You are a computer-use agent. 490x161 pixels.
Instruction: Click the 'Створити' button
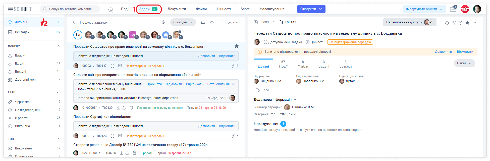click(311, 9)
